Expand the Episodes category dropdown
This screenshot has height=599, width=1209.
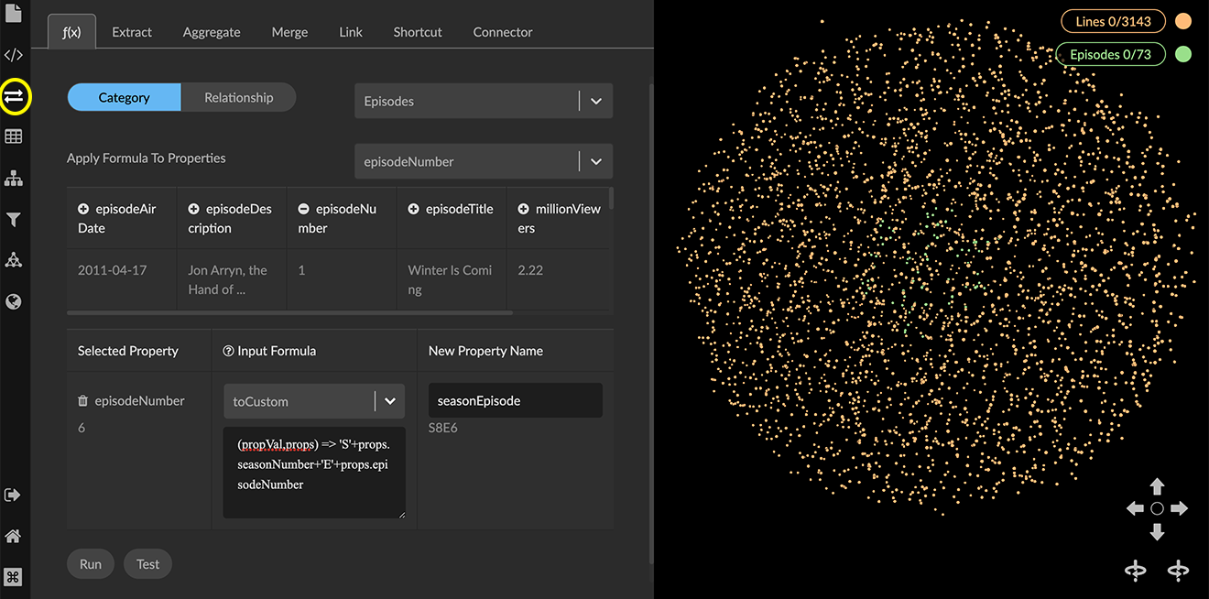(x=596, y=102)
